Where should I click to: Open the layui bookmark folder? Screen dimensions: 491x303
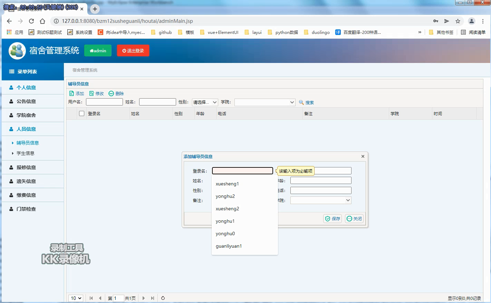point(253,32)
